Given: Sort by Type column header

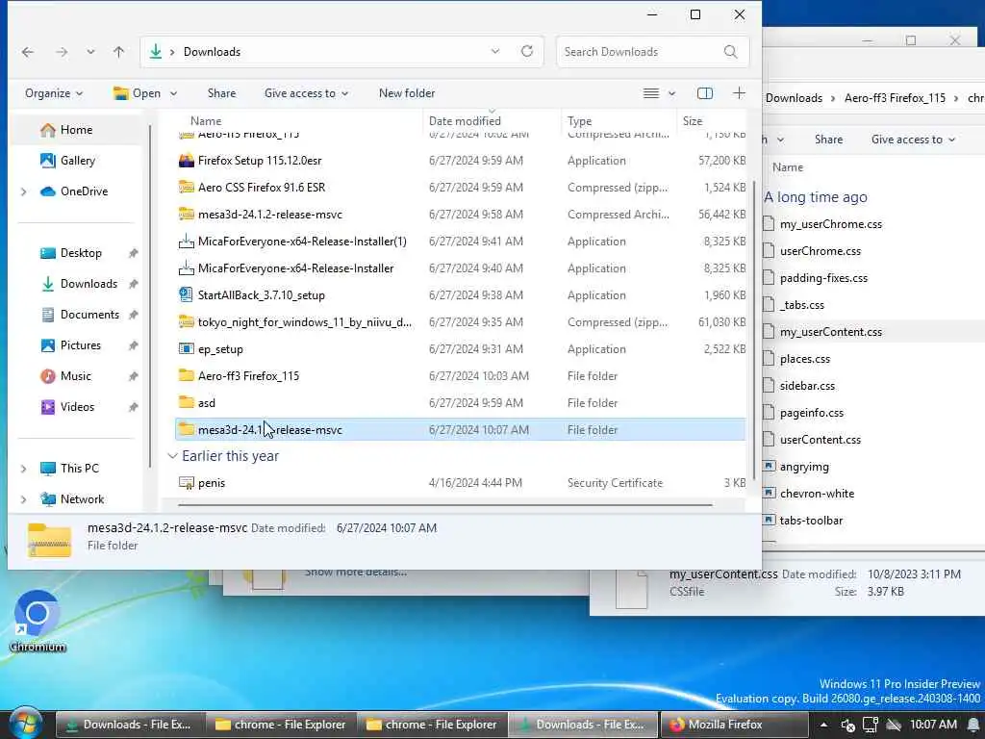Looking at the screenshot, I should (579, 121).
